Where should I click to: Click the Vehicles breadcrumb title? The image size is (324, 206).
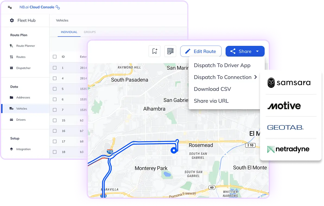point(62,20)
